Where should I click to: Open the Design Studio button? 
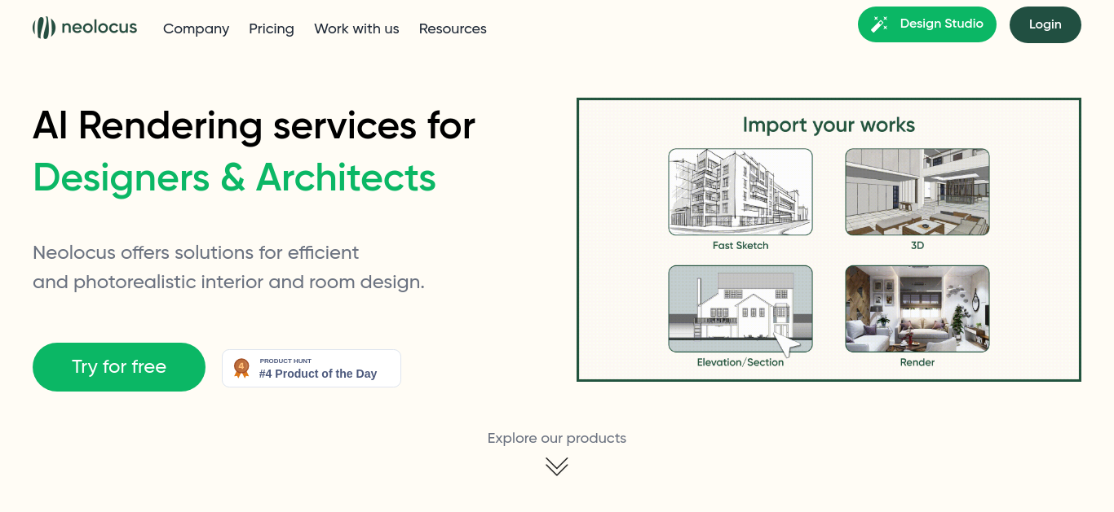[x=927, y=24]
